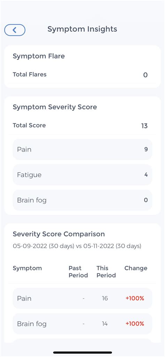Tap the back arrow button
The image size is (165, 357).
pos(15,30)
